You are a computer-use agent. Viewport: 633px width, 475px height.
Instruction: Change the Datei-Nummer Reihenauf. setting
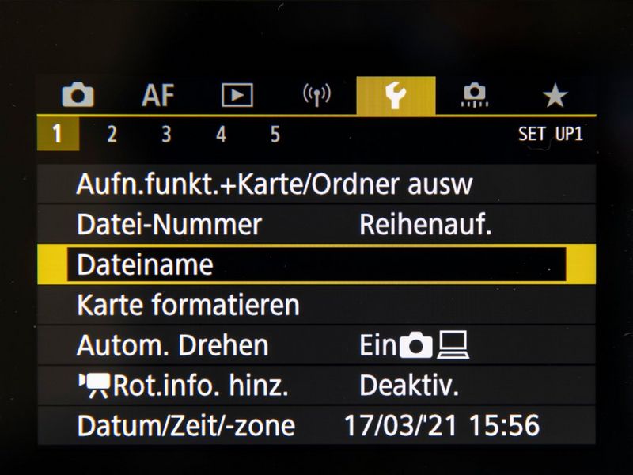coord(316,225)
